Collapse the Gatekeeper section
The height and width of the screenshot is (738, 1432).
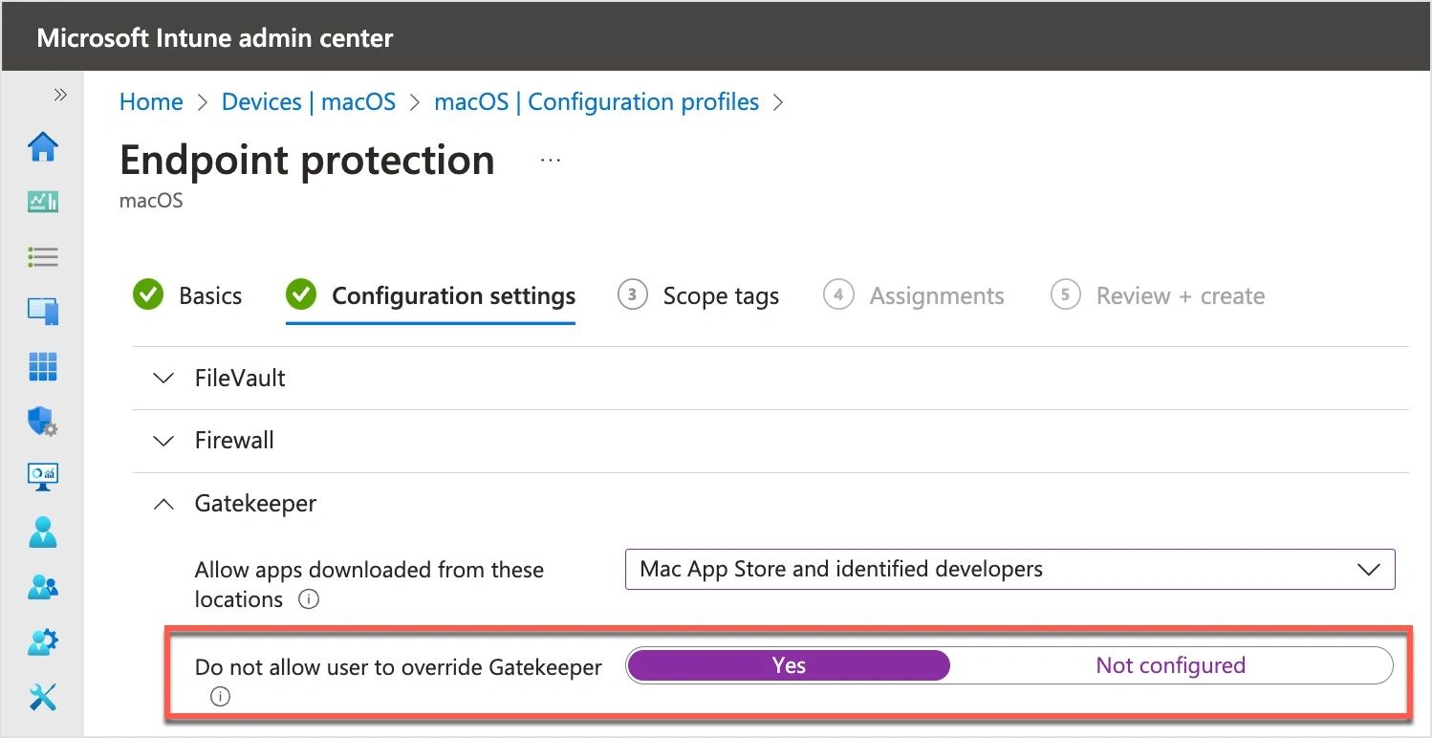click(x=254, y=504)
